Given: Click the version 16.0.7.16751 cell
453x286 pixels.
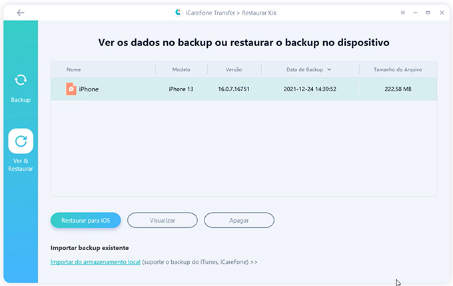Looking at the screenshot, I should [234, 89].
